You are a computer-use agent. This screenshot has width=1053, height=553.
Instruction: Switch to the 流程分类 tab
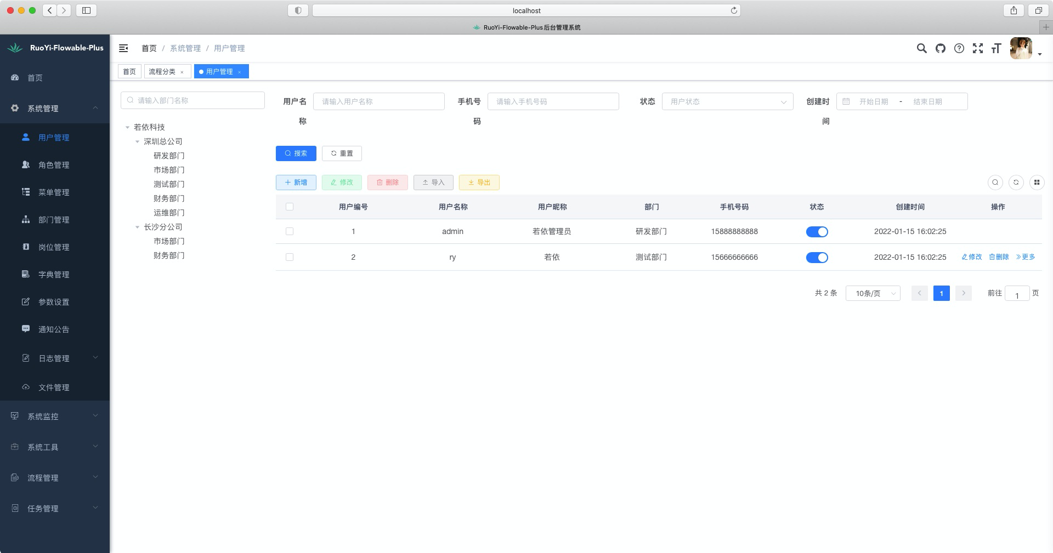click(x=162, y=72)
